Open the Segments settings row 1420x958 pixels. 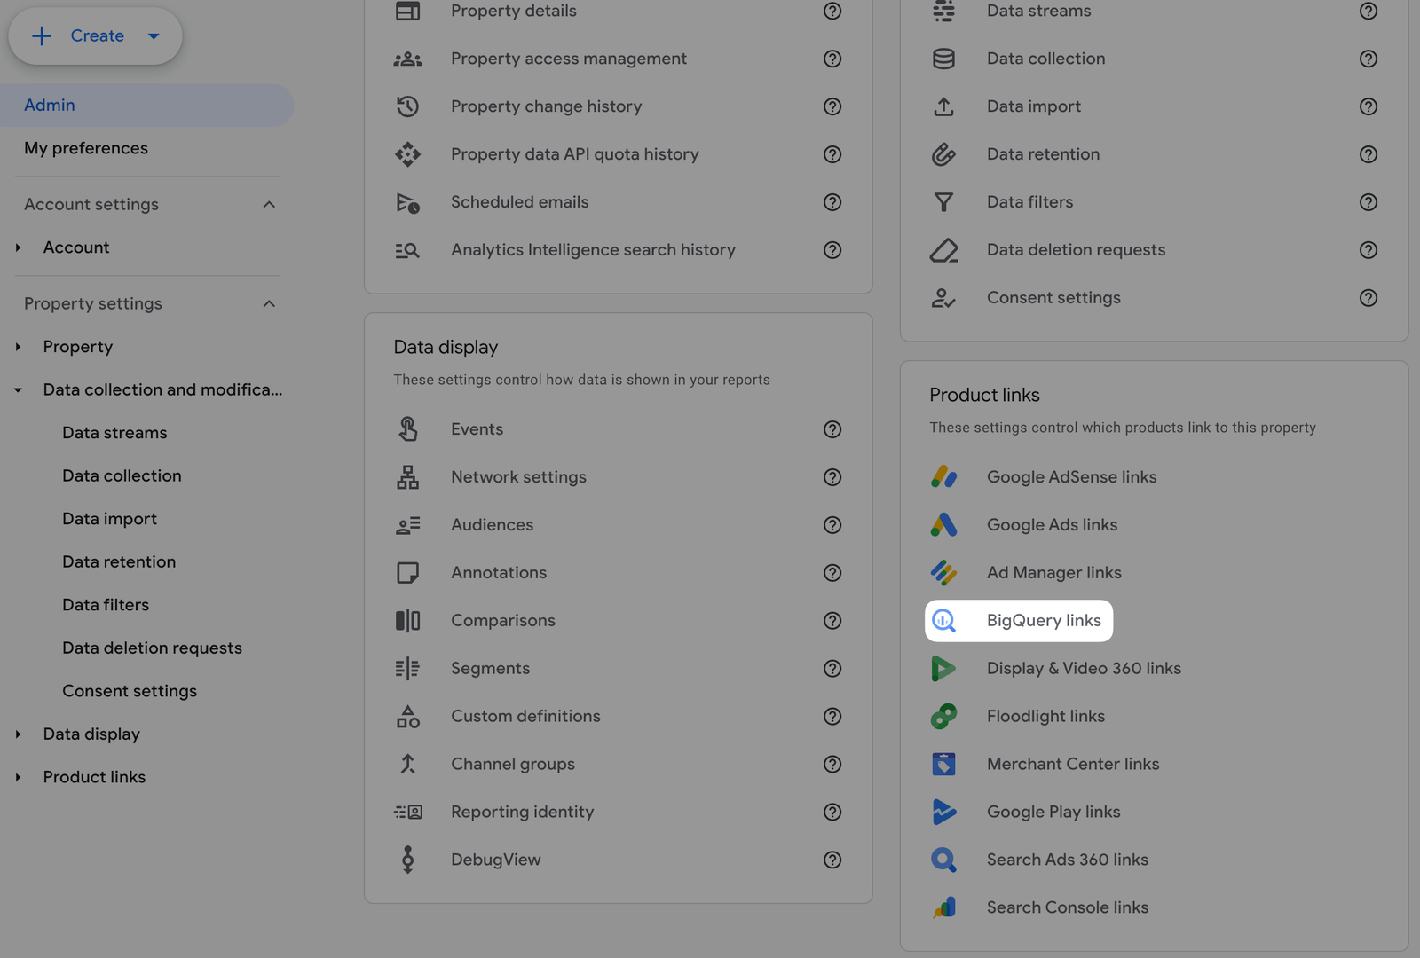(x=618, y=669)
